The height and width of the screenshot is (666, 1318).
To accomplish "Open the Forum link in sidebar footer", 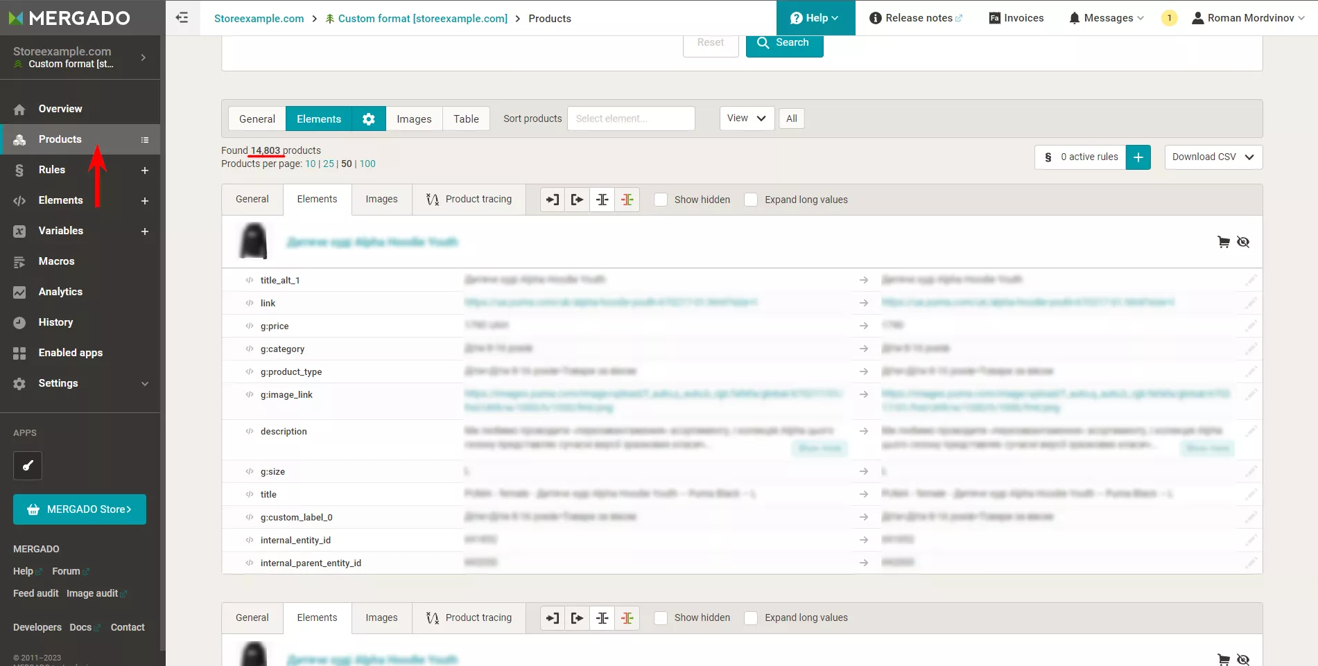I will pos(70,572).
